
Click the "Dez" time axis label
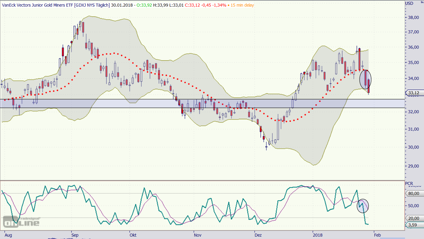coord(258,235)
